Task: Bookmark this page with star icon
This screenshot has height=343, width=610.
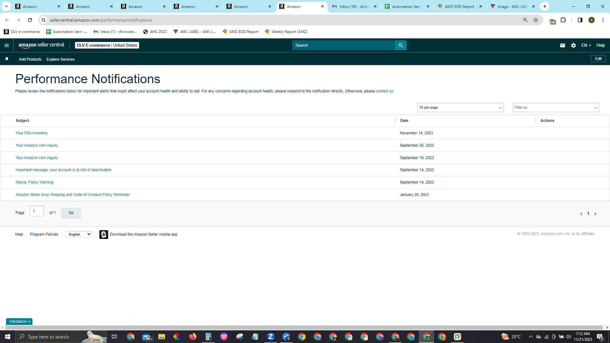Action: 536,20
